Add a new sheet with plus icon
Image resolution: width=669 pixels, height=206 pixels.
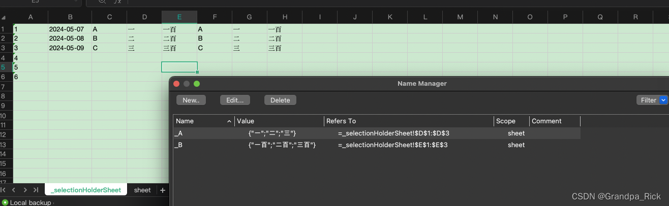tap(163, 190)
